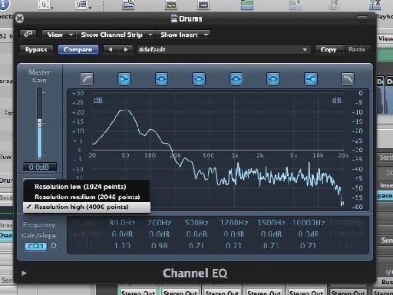The width and height of the screenshot is (393, 295).
Task: Click the Drums window title icon
Action: pyautogui.click(x=174, y=18)
